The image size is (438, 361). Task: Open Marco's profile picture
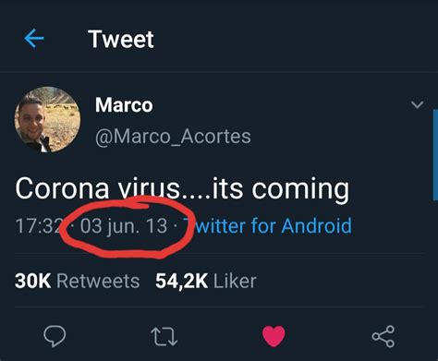[47, 119]
